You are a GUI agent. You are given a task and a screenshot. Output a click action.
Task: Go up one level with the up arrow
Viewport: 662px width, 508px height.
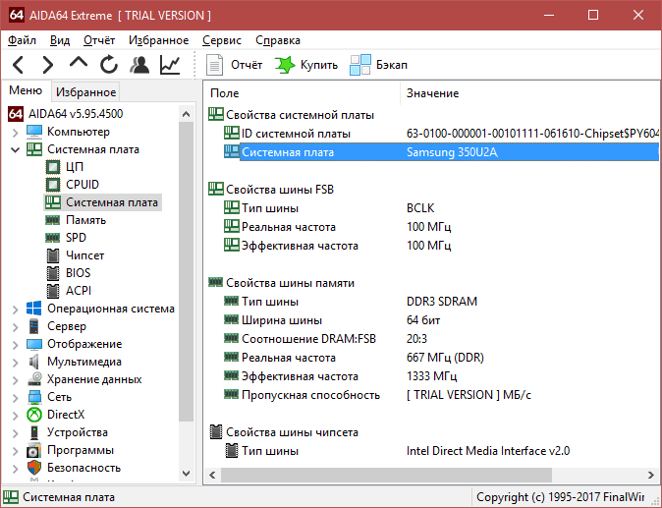79,63
